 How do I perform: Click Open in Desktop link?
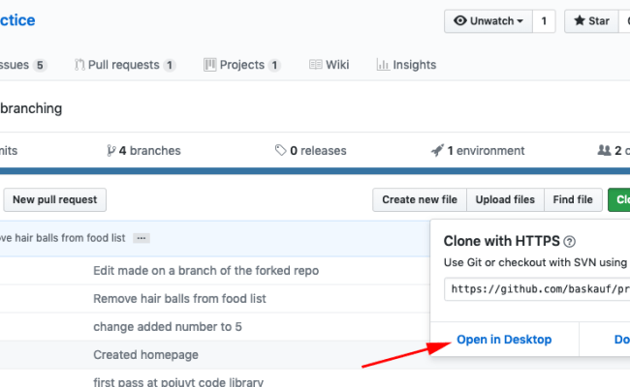tap(504, 340)
